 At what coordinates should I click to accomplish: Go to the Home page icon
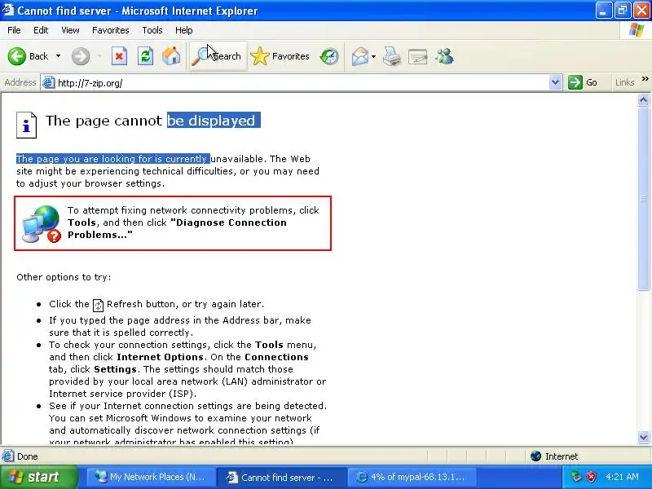point(171,56)
